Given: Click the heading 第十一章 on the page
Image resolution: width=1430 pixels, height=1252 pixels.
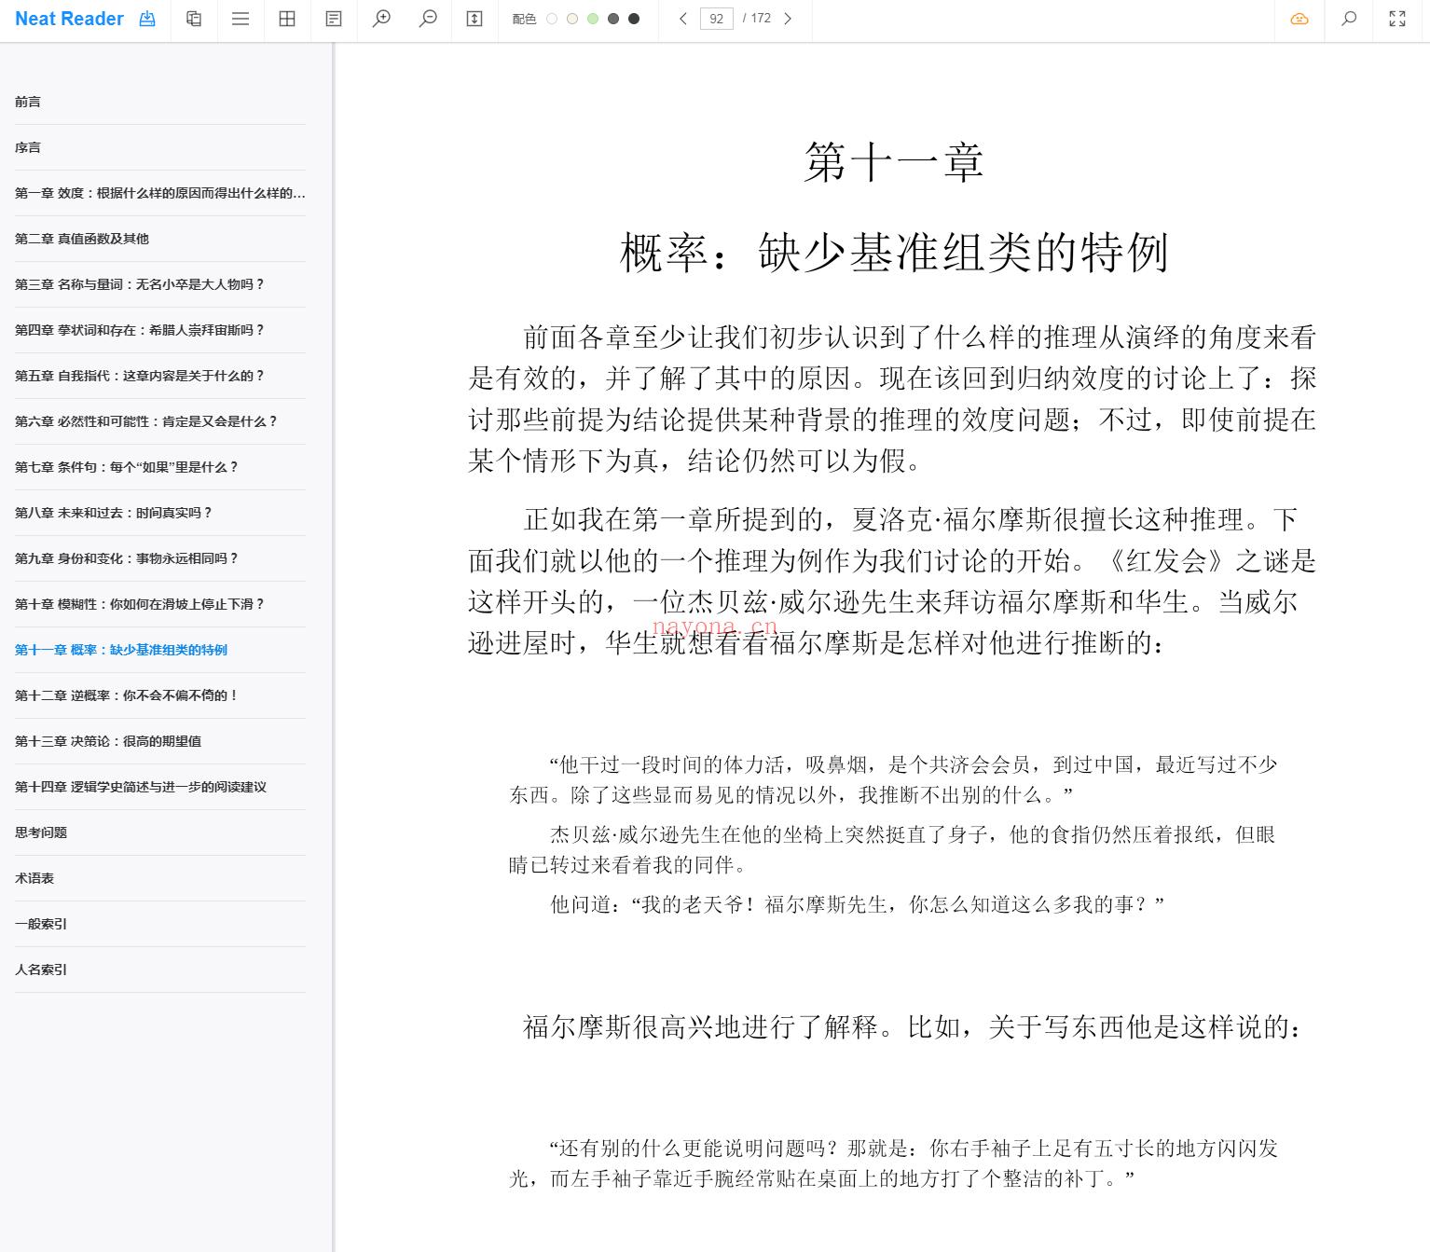Looking at the screenshot, I should [x=894, y=162].
